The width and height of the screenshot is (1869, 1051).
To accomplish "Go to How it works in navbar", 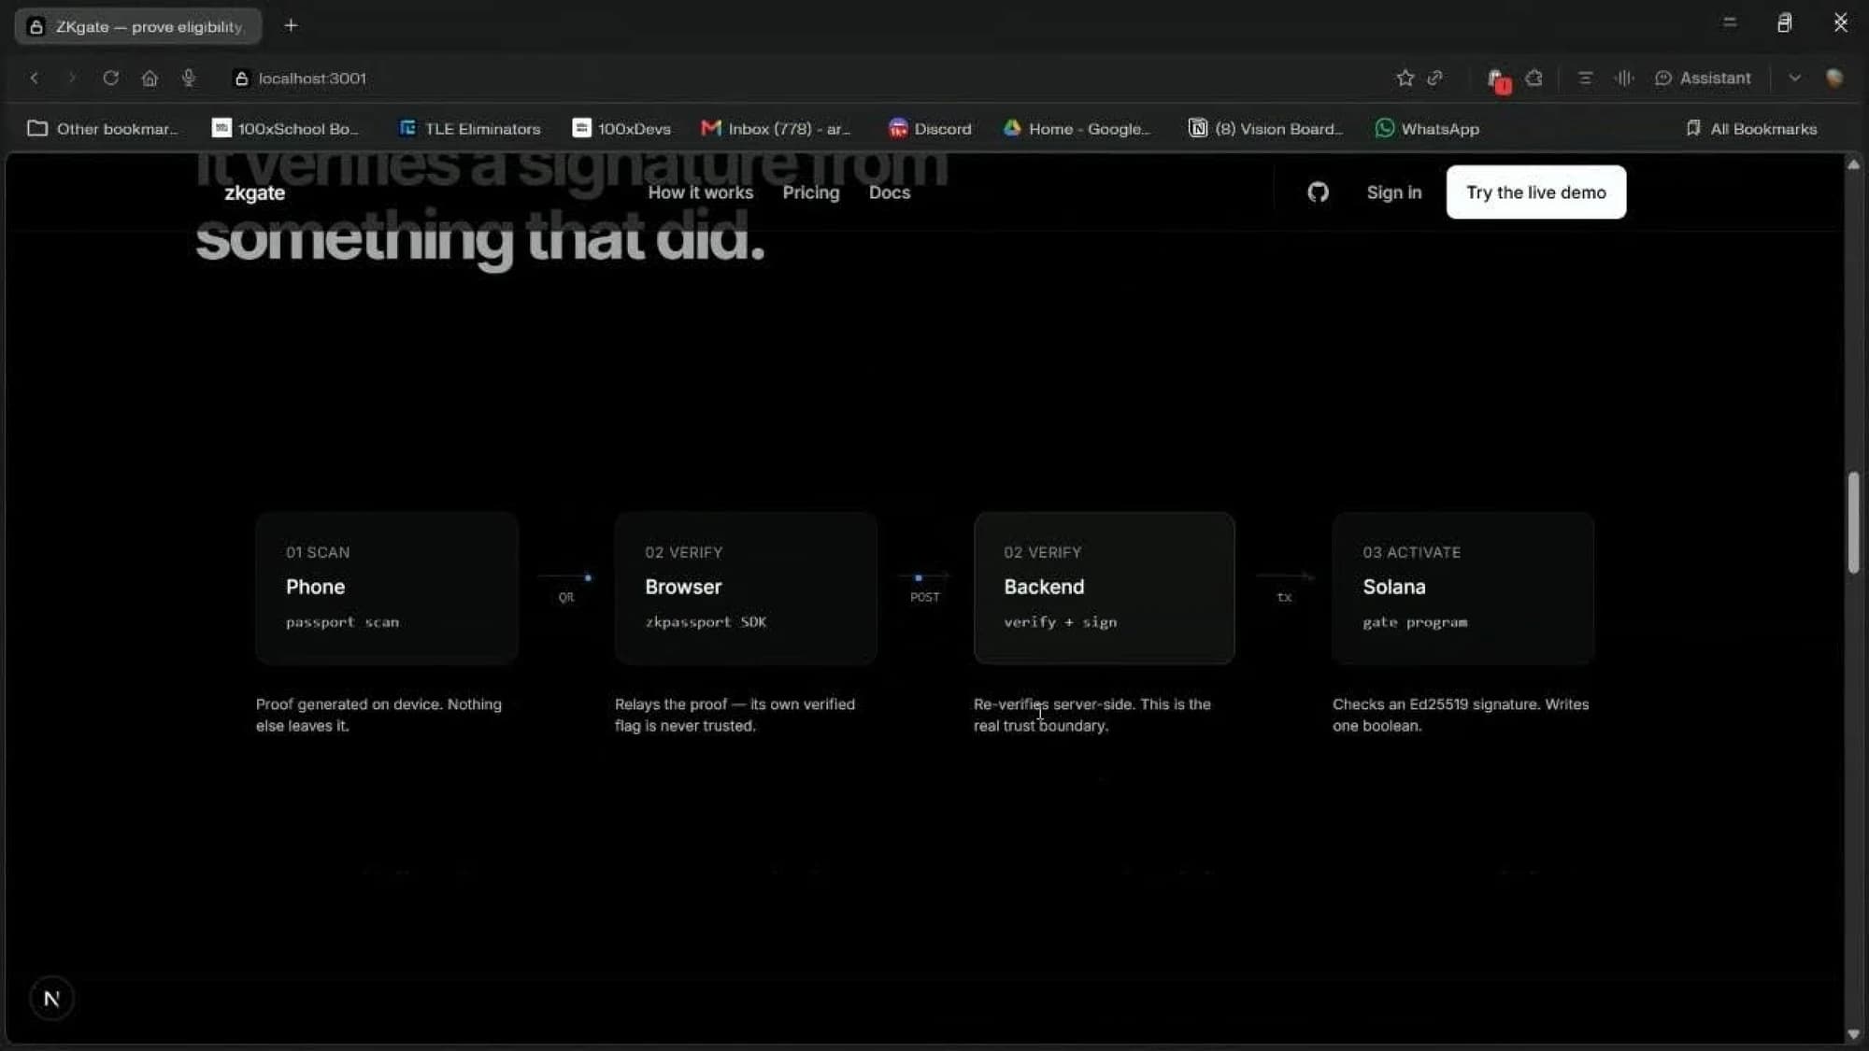I will 701,192.
